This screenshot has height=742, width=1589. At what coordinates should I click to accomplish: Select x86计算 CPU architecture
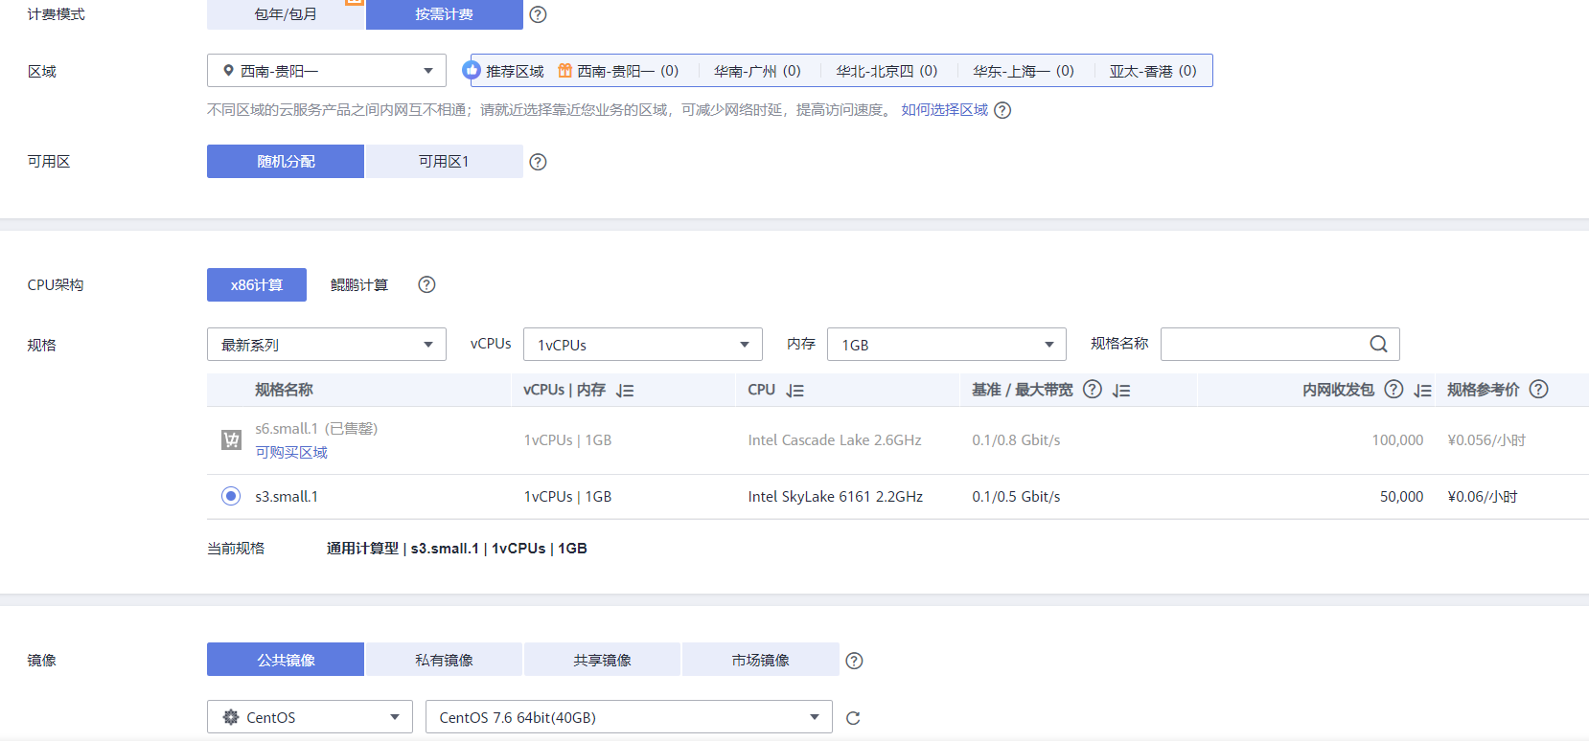click(x=257, y=284)
